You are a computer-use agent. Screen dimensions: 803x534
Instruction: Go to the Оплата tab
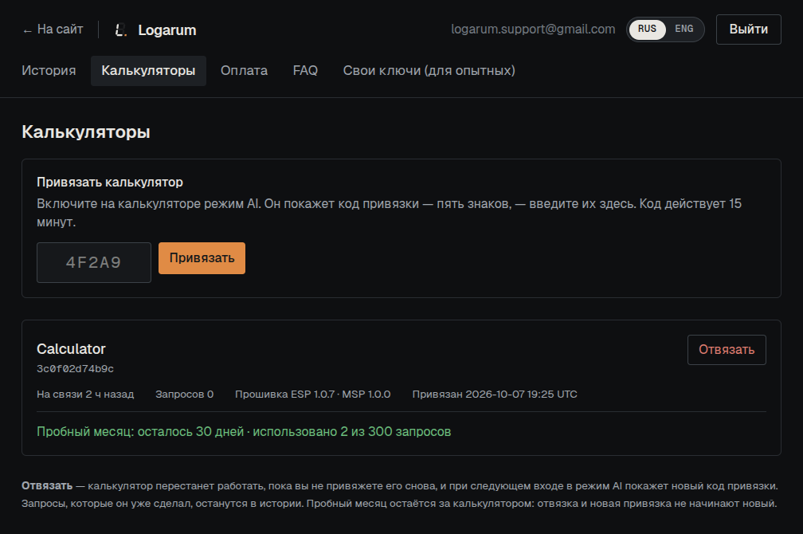tap(244, 71)
